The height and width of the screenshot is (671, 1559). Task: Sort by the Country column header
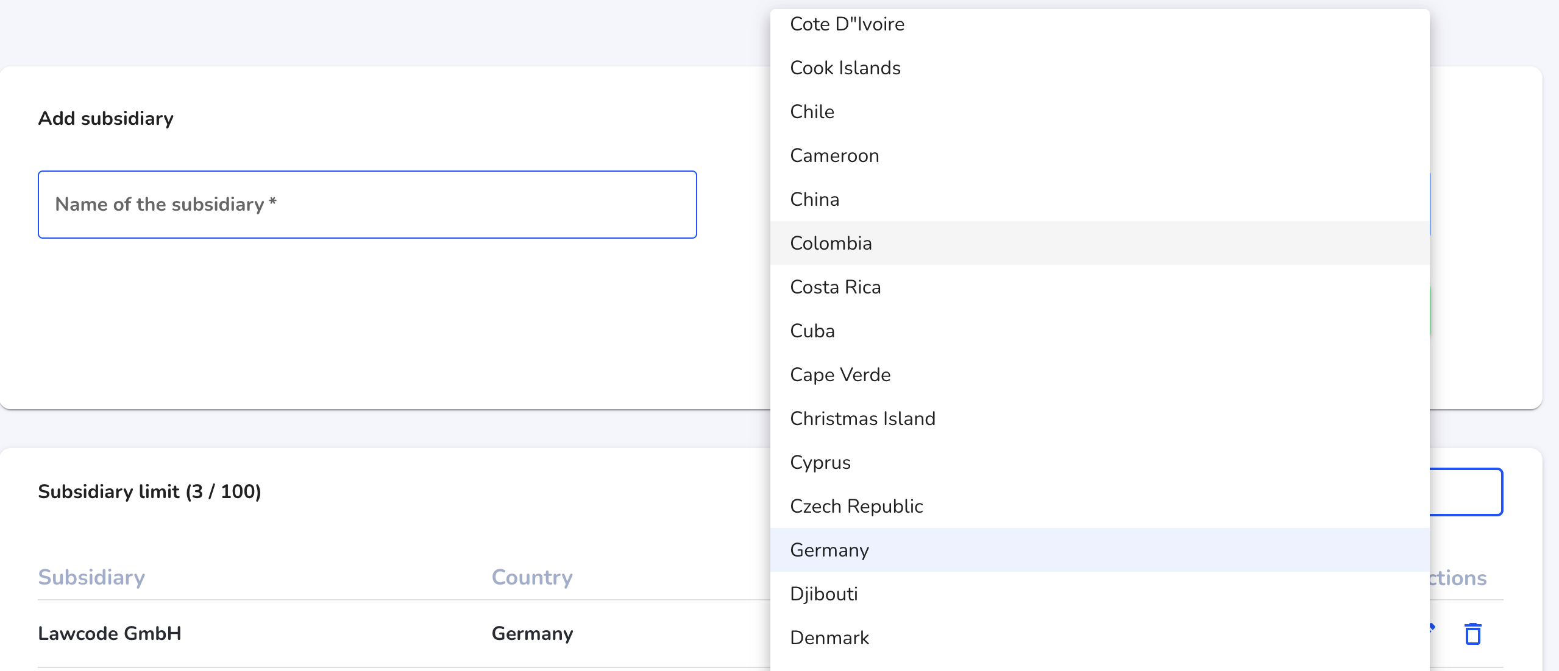[x=532, y=577]
